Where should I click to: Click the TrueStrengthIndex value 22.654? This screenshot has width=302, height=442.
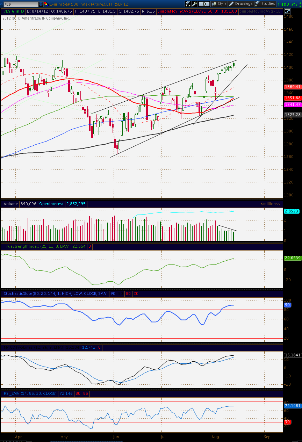coord(79,246)
